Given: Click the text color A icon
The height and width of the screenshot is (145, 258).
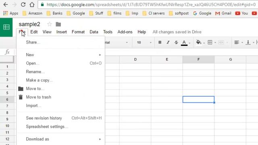Looking at the screenshot, I should (184, 43).
